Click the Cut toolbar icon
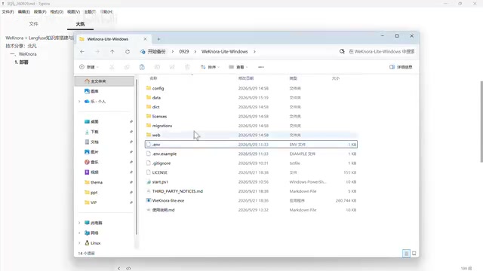This screenshot has width=483, height=271. point(112,67)
